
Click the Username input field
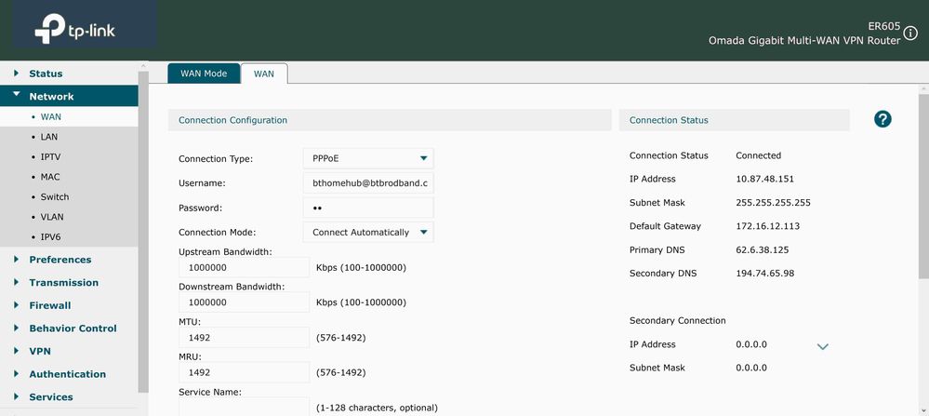pyautogui.click(x=368, y=183)
